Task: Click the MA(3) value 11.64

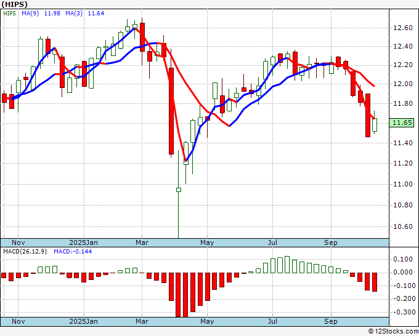Action: pos(96,14)
